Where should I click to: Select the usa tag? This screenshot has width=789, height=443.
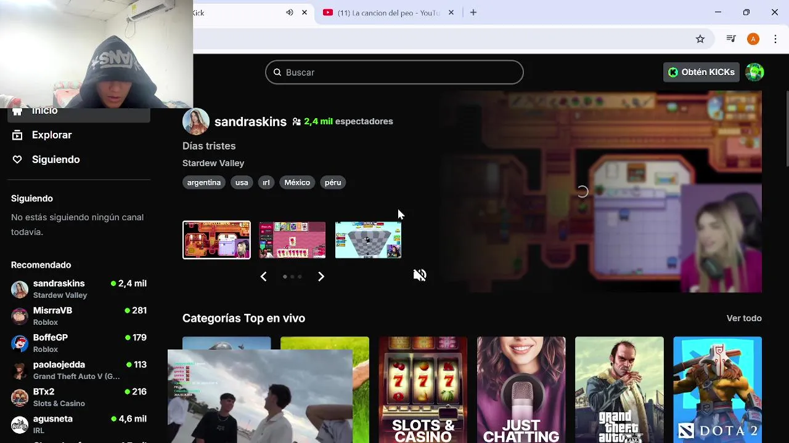242,182
